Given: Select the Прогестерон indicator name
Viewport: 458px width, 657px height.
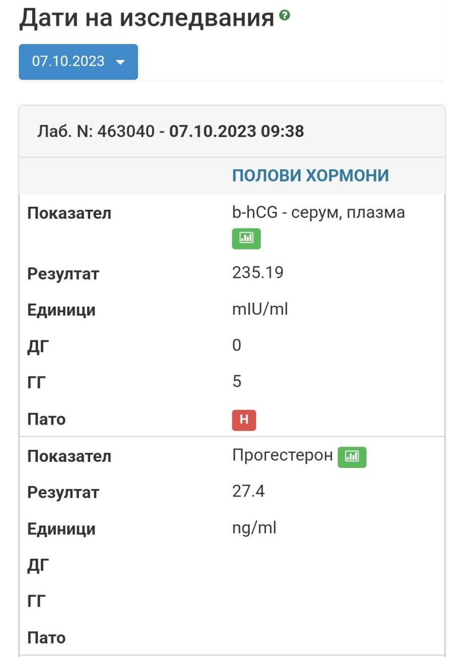Looking at the screenshot, I should pyautogui.click(x=282, y=455).
